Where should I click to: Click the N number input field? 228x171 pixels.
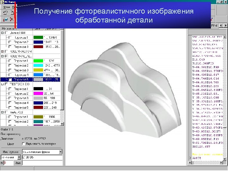click(x=8, y=163)
